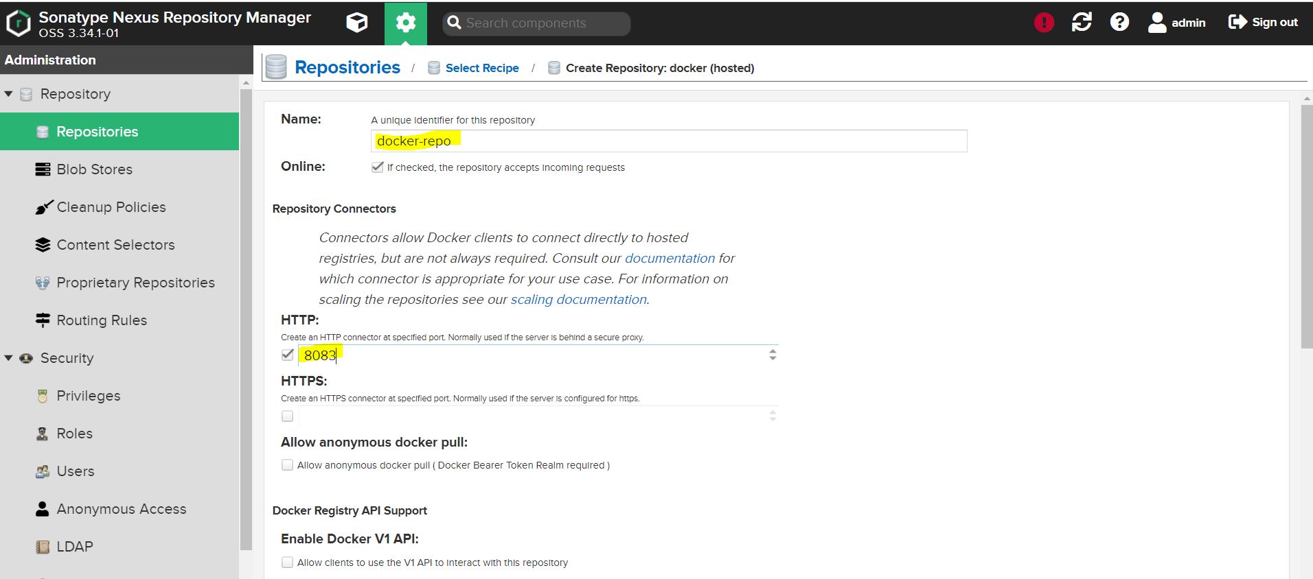Viewport: 1313px width, 579px height.
Task: Click the HTTPS port spinner arrows
Action: (x=773, y=416)
